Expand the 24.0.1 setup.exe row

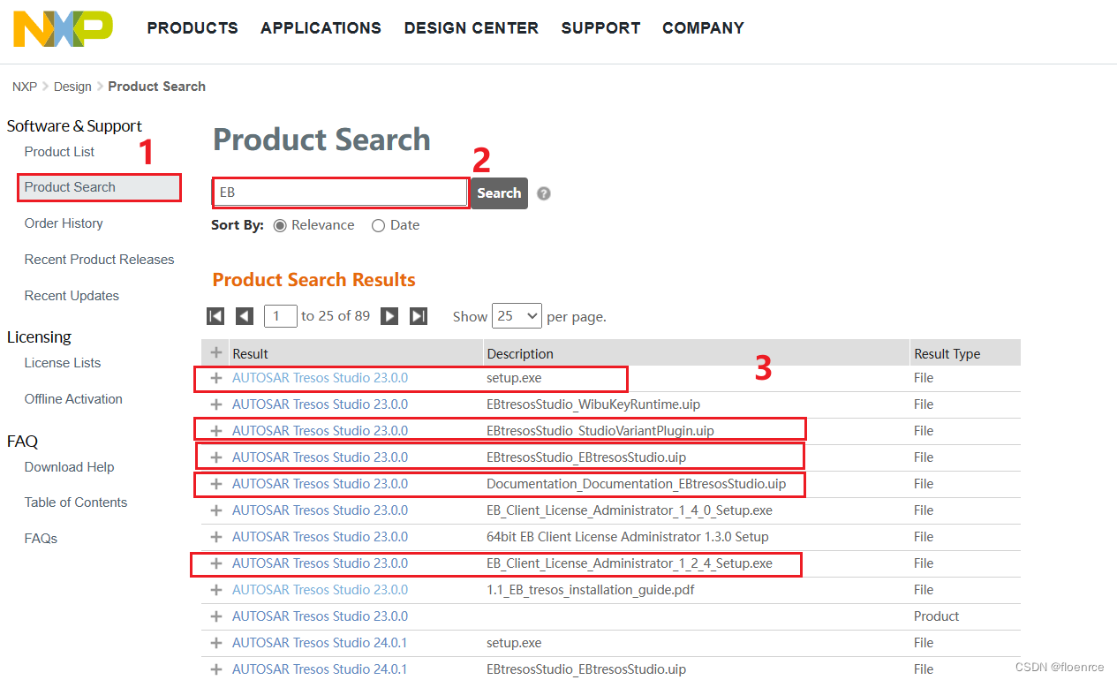[x=215, y=643]
